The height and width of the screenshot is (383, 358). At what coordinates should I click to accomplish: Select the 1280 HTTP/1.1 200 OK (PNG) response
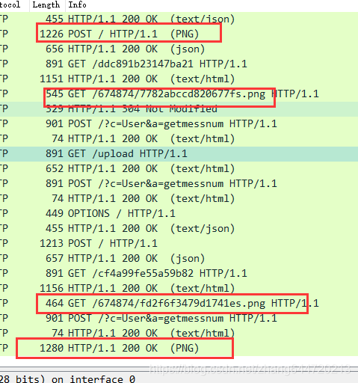pos(179,349)
